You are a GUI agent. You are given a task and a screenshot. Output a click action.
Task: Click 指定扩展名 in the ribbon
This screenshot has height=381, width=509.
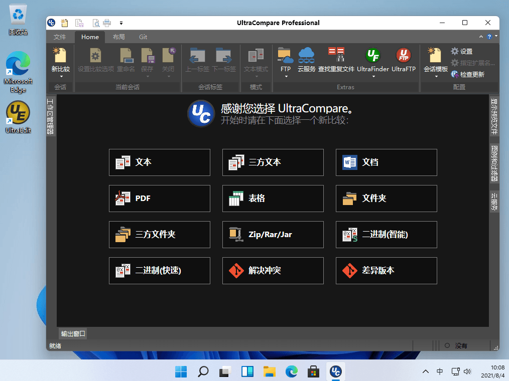pyautogui.click(x=473, y=63)
